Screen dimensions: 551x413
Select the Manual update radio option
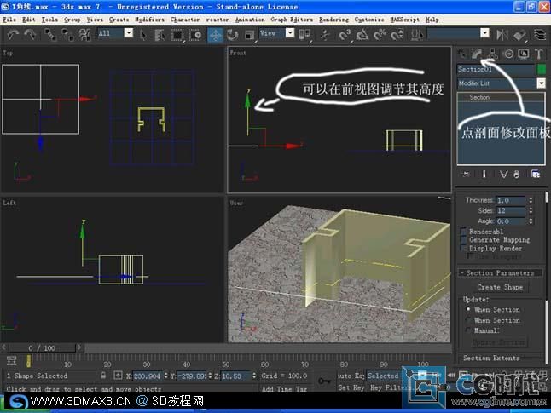(x=468, y=330)
